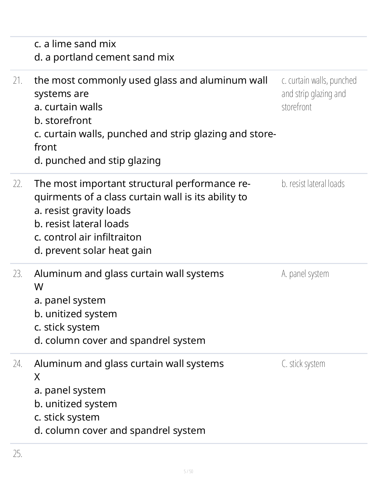Click option 'd. prevent solar heat gain'
The image size is (377, 488).
coord(93,251)
